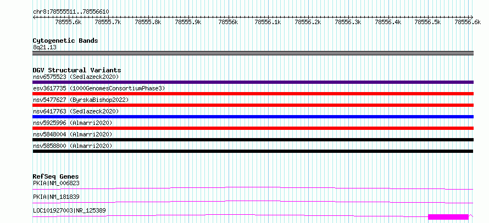Click the red nsv5477627 variant bar
This screenshot has height=223, width=489.
click(253, 105)
